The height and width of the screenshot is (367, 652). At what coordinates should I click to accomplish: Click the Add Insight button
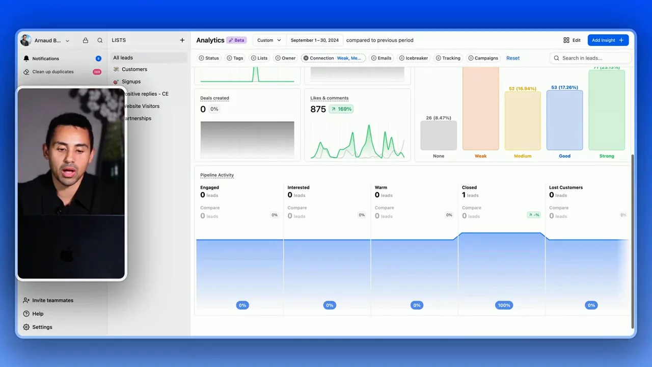[x=608, y=40]
